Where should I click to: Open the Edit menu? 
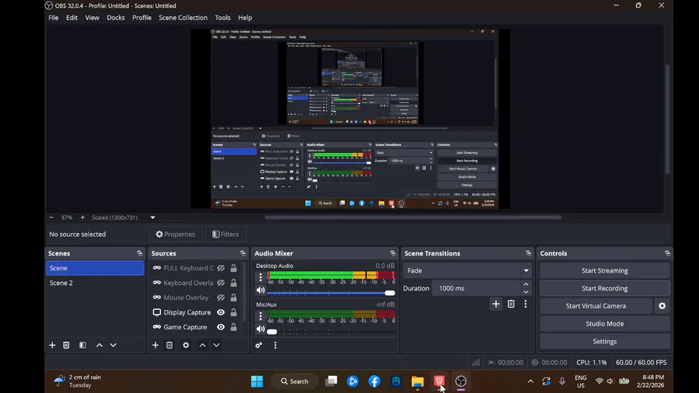pyautogui.click(x=71, y=18)
